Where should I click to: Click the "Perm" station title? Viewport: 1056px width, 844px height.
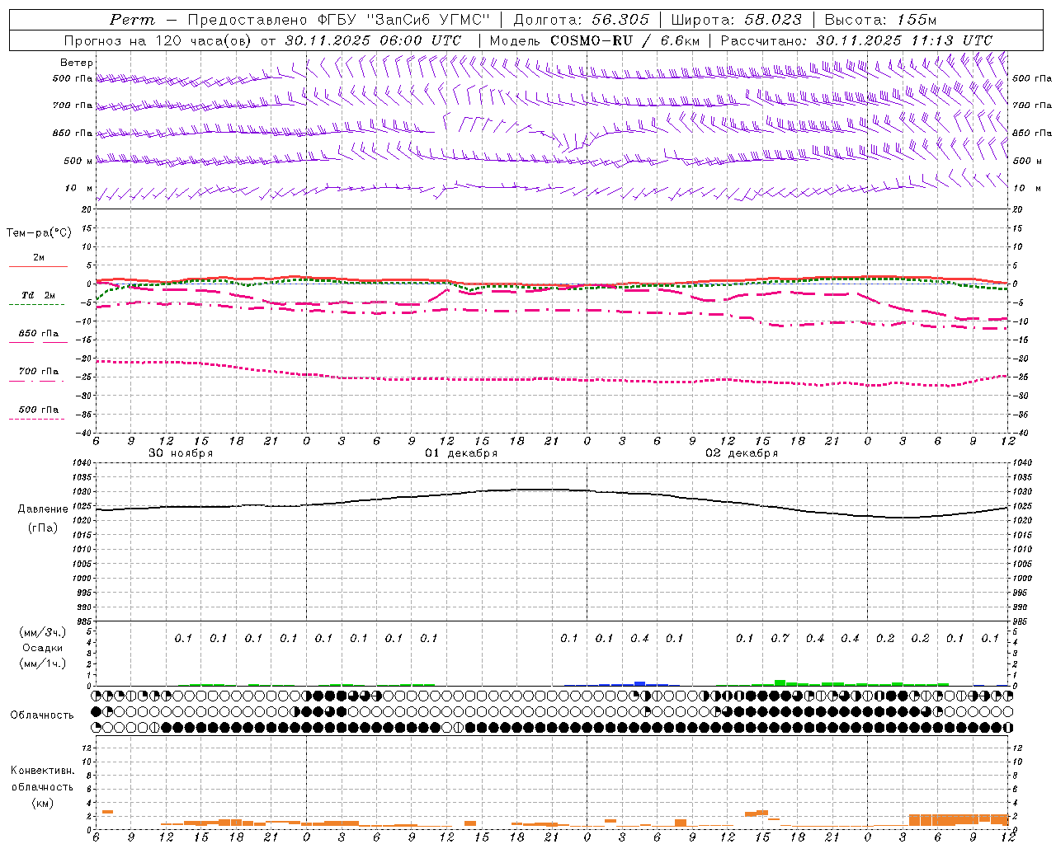[132, 20]
